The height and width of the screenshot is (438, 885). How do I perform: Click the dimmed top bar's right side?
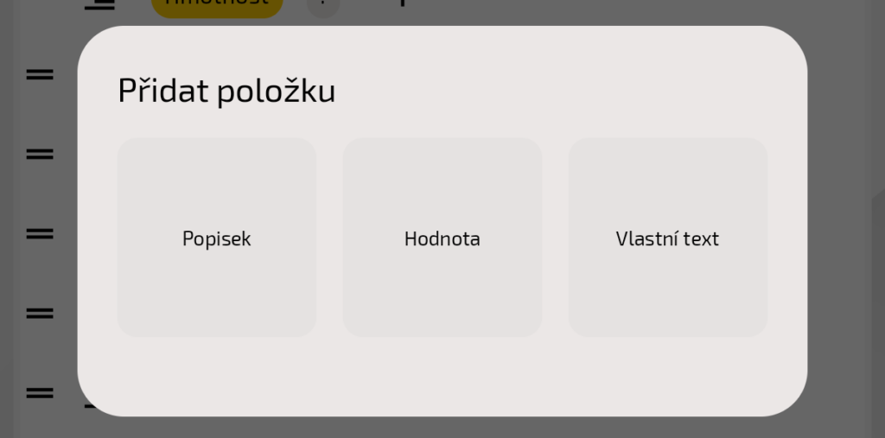pos(691,10)
